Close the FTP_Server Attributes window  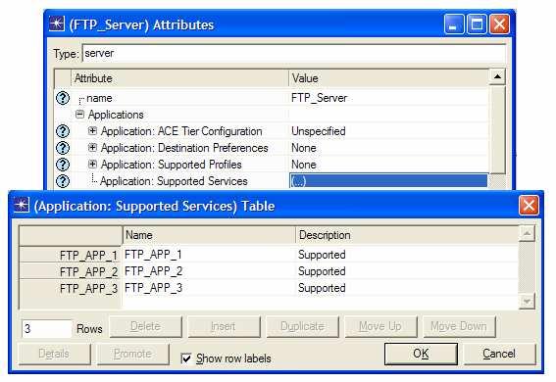click(x=499, y=24)
